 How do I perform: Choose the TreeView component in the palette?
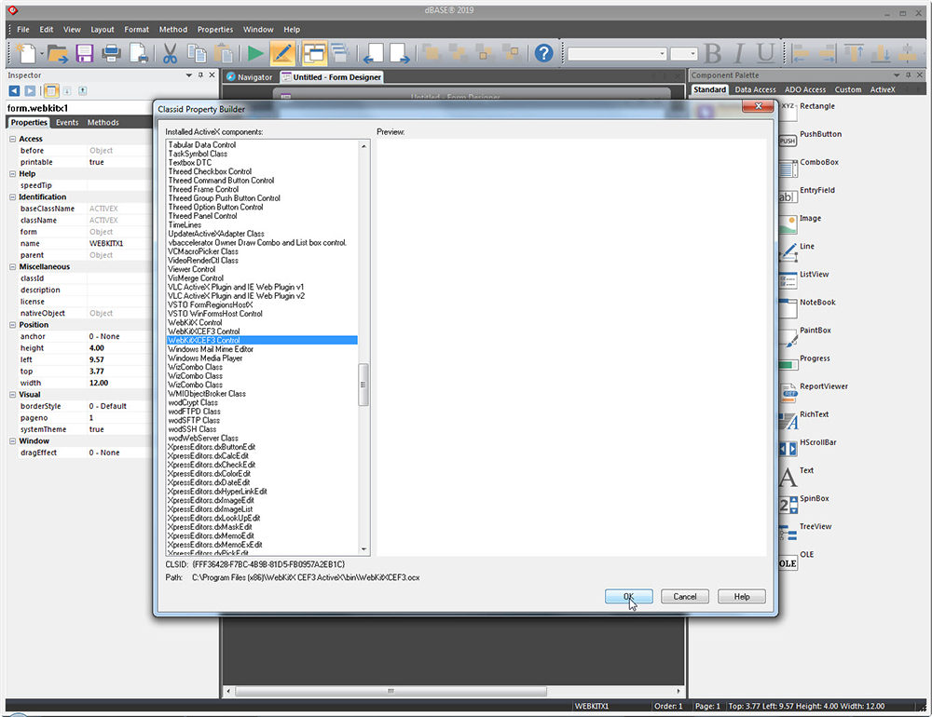(x=805, y=530)
